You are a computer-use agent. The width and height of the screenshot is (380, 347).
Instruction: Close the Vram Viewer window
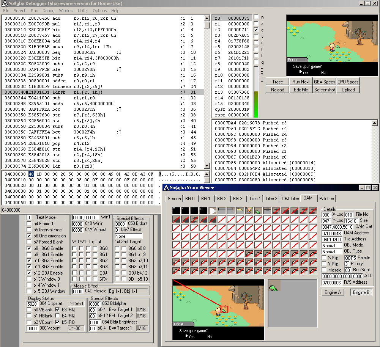pyautogui.click(x=375, y=188)
